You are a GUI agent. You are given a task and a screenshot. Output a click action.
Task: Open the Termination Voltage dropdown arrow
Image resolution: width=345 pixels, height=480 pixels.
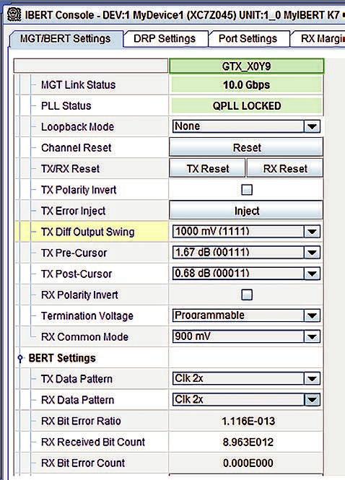(x=312, y=315)
